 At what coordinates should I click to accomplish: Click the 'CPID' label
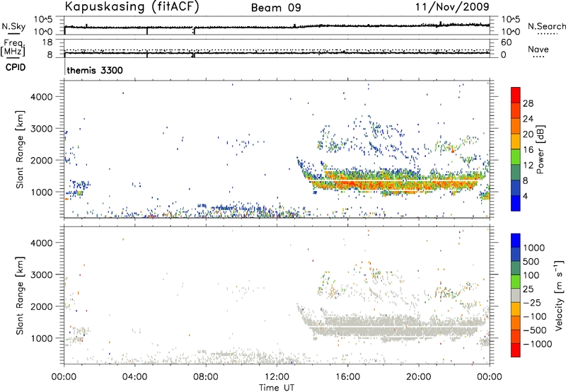point(16,67)
